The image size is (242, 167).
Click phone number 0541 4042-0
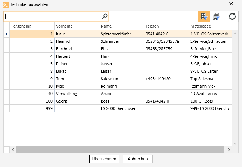click(x=166, y=34)
